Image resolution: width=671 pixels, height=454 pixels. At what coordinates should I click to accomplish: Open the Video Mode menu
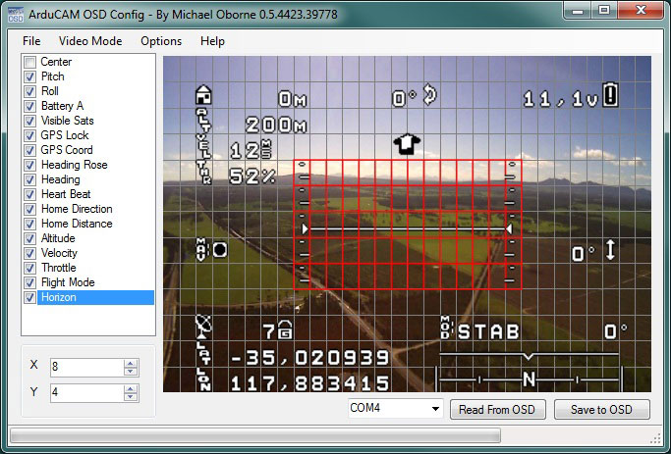90,41
